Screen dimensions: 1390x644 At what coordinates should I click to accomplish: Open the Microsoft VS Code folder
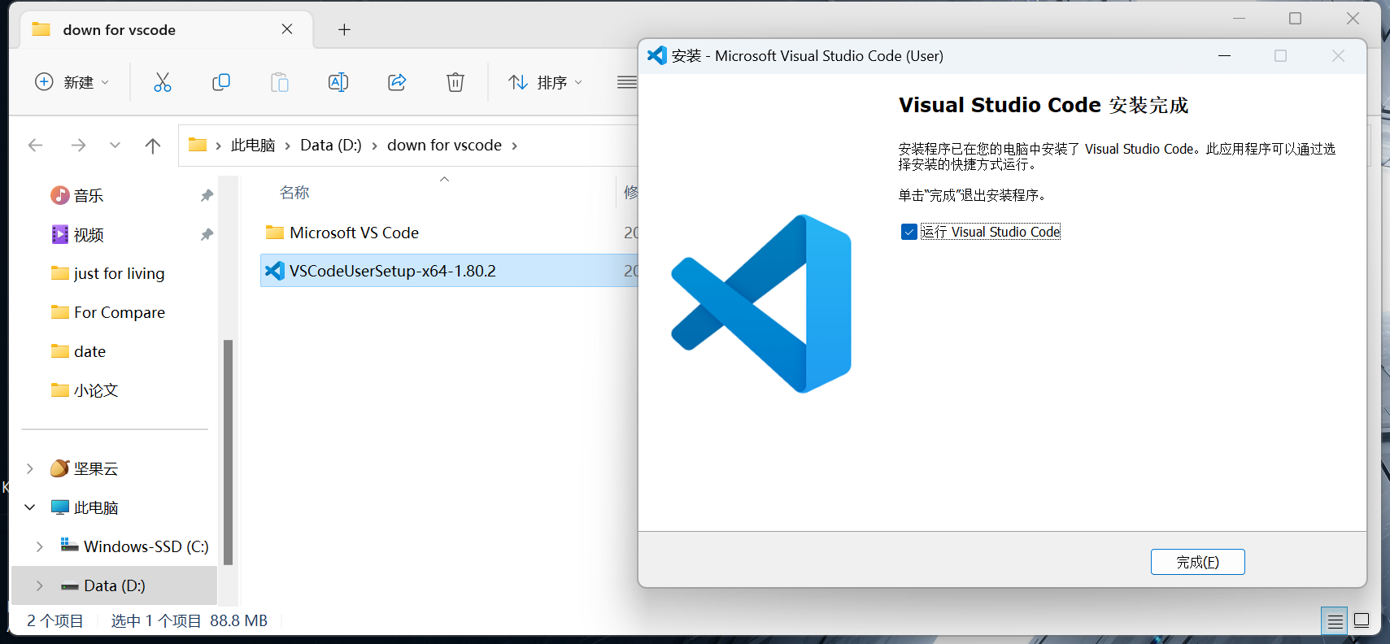(x=354, y=233)
